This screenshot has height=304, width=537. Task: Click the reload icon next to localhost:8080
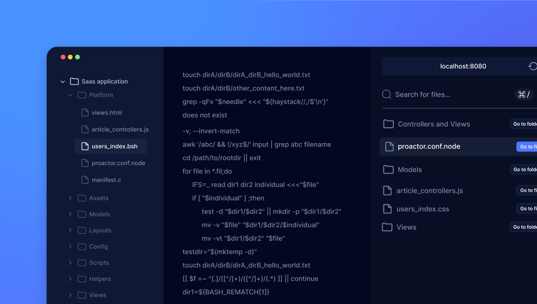[x=533, y=66]
